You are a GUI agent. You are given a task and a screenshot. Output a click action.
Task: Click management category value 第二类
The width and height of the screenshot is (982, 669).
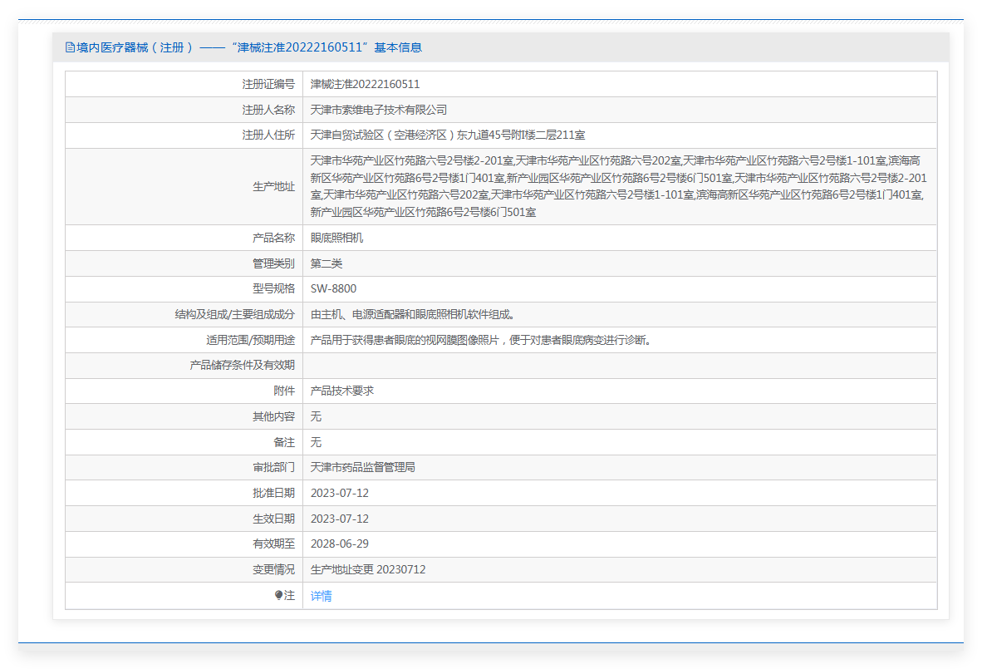[327, 263]
